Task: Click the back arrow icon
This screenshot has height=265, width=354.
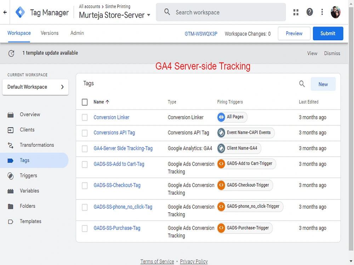Action: tap(5, 12)
